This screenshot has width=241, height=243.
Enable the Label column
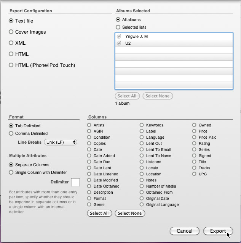pyautogui.click(x=142, y=131)
